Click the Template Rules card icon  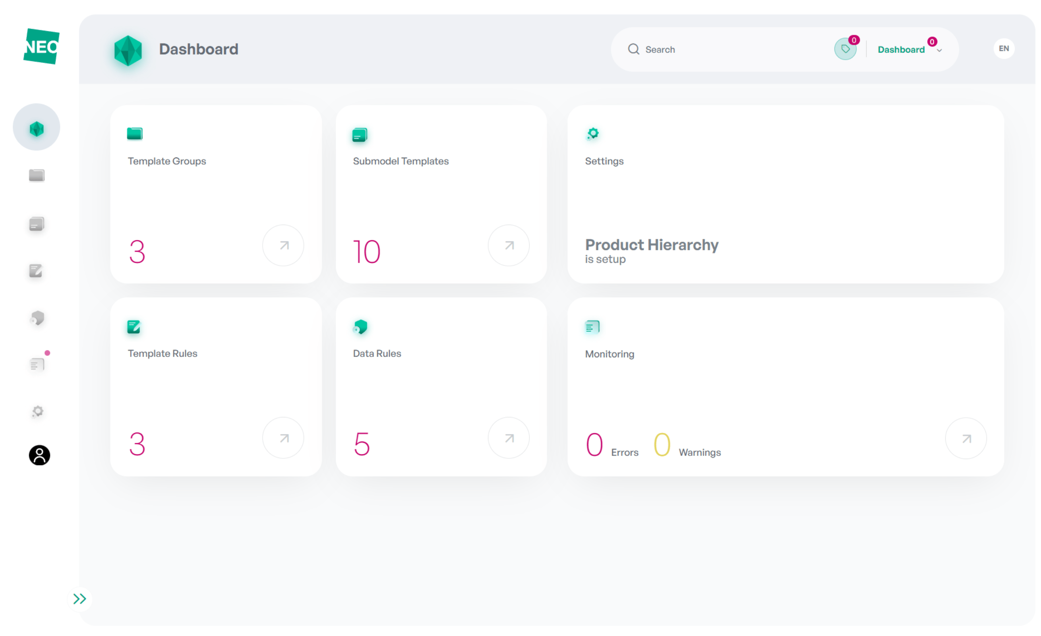point(134,328)
